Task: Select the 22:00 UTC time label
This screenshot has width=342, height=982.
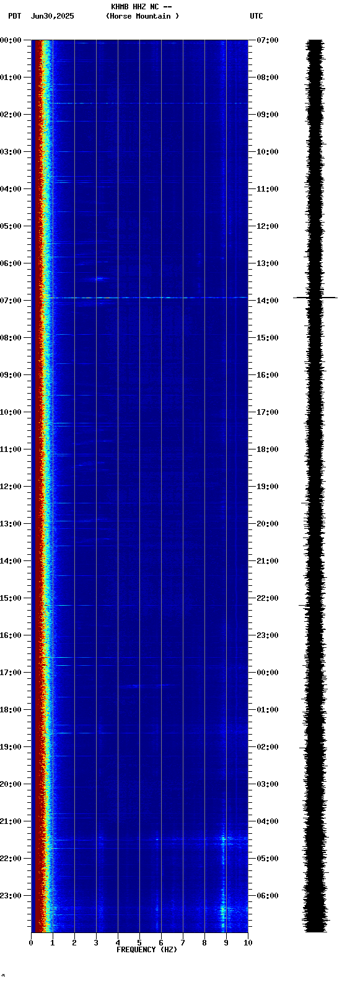Action: [268, 598]
